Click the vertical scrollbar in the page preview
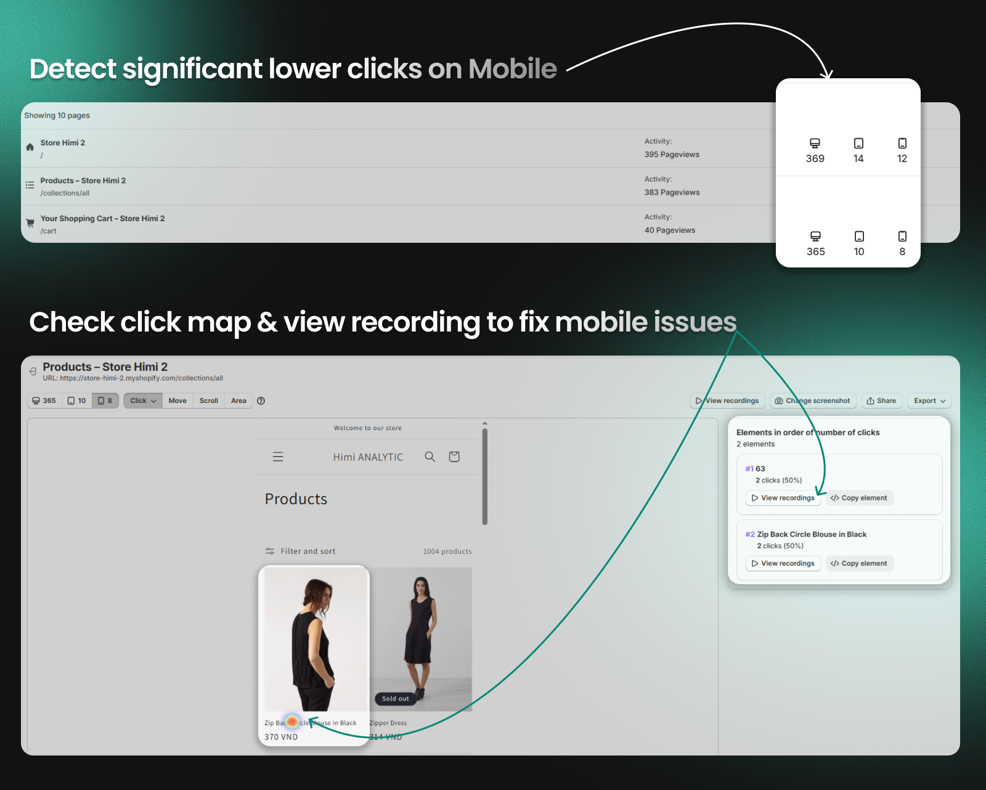This screenshot has height=790, width=986. (485, 474)
